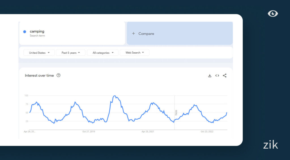Click the blue dot beside camping

point(25,32)
